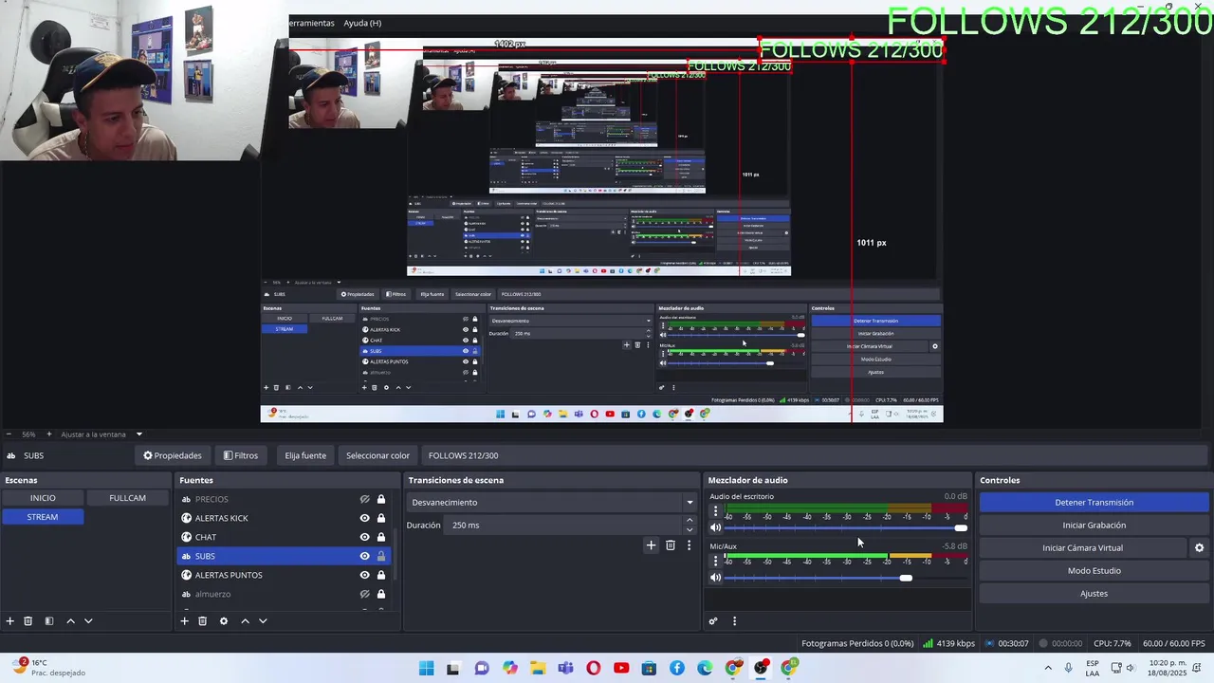Open Ajustes in Controles panel

(1094, 594)
